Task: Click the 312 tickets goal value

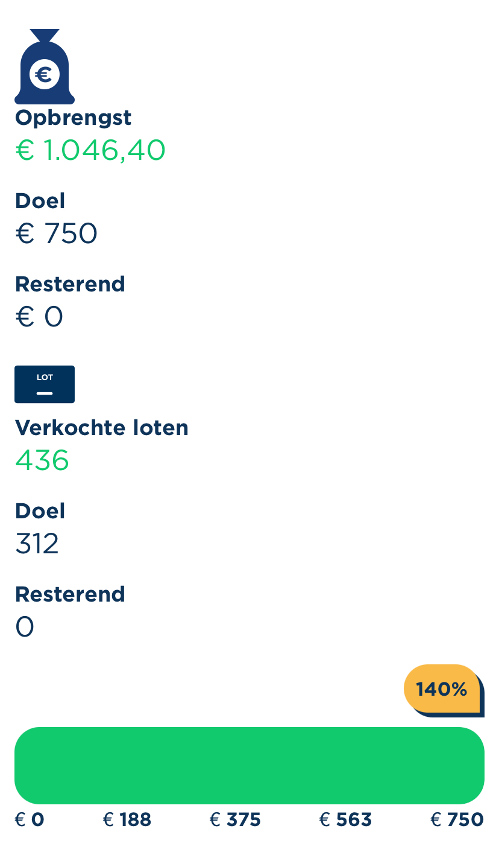Action: pos(37,544)
